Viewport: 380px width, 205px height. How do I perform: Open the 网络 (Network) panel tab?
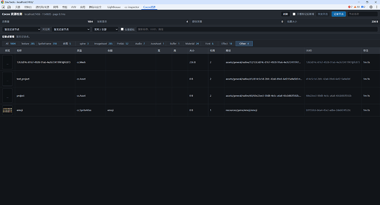click(56, 7)
